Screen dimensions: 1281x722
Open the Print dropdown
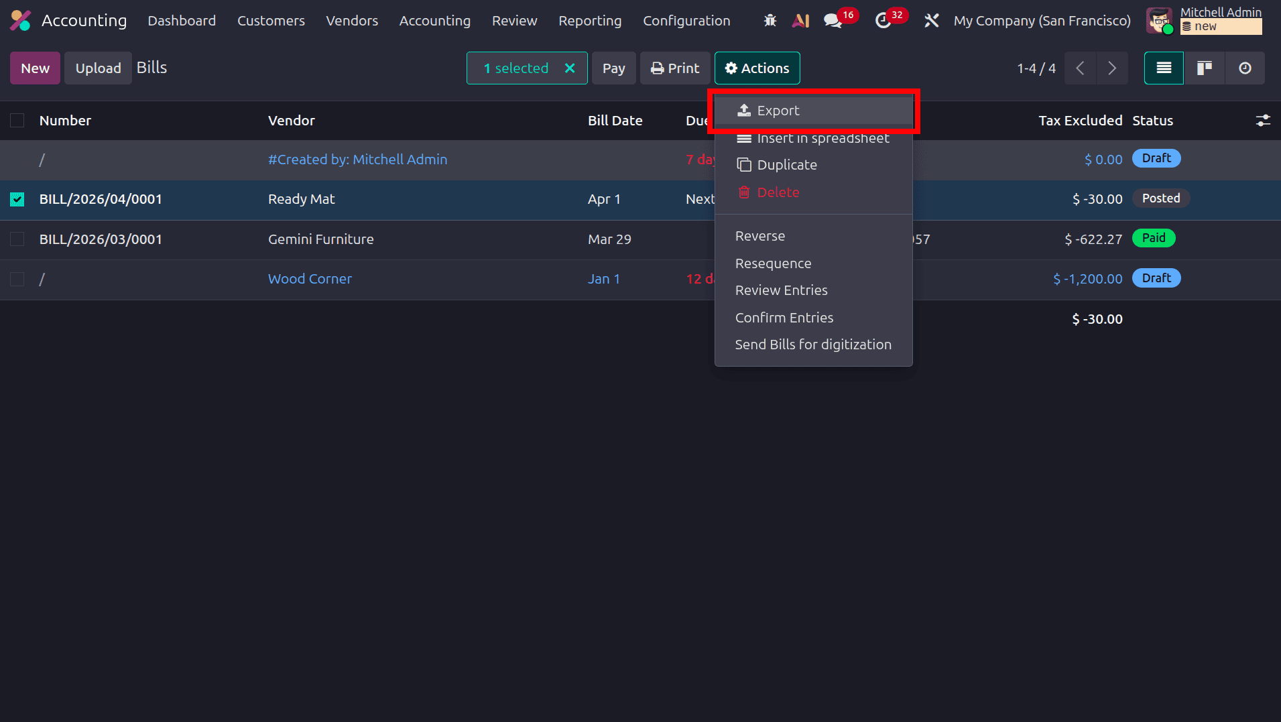(x=674, y=68)
